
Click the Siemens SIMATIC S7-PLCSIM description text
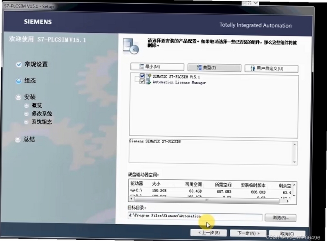155,142
